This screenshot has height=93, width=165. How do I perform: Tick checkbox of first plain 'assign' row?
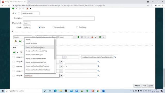pyautogui.click(x=14, y=62)
